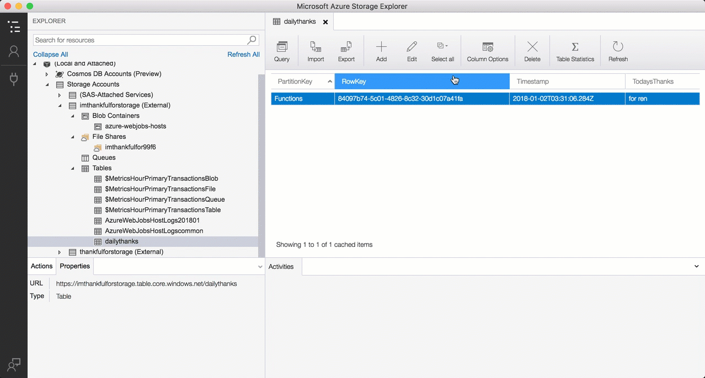705x378 pixels.
Task: Click the 'for ren' TodaysThanks cell
Action: pos(663,99)
